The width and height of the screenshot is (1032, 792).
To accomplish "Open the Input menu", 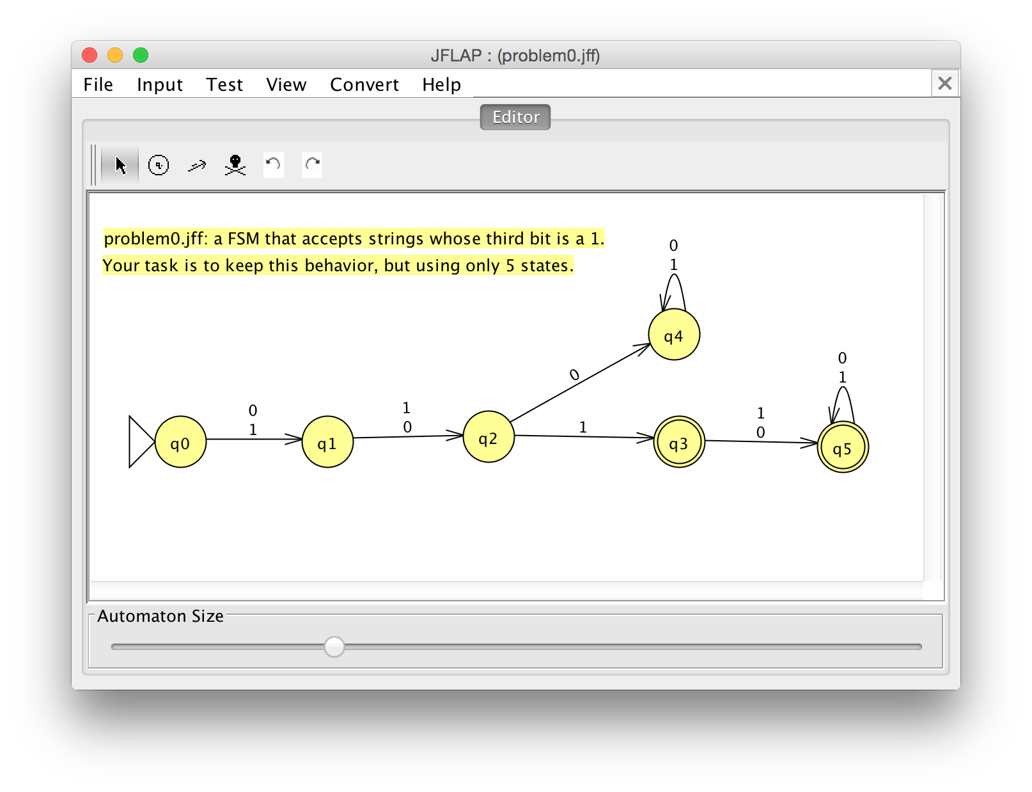I will pyautogui.click(x=159, y=84).
